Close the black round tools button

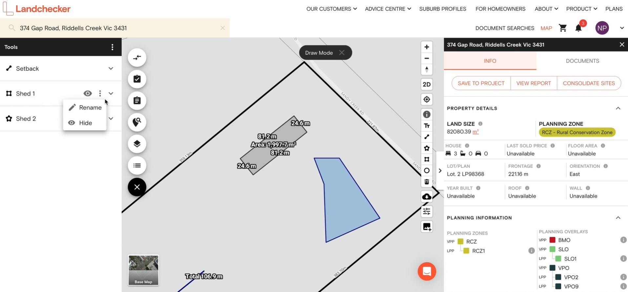coord(137,187)
